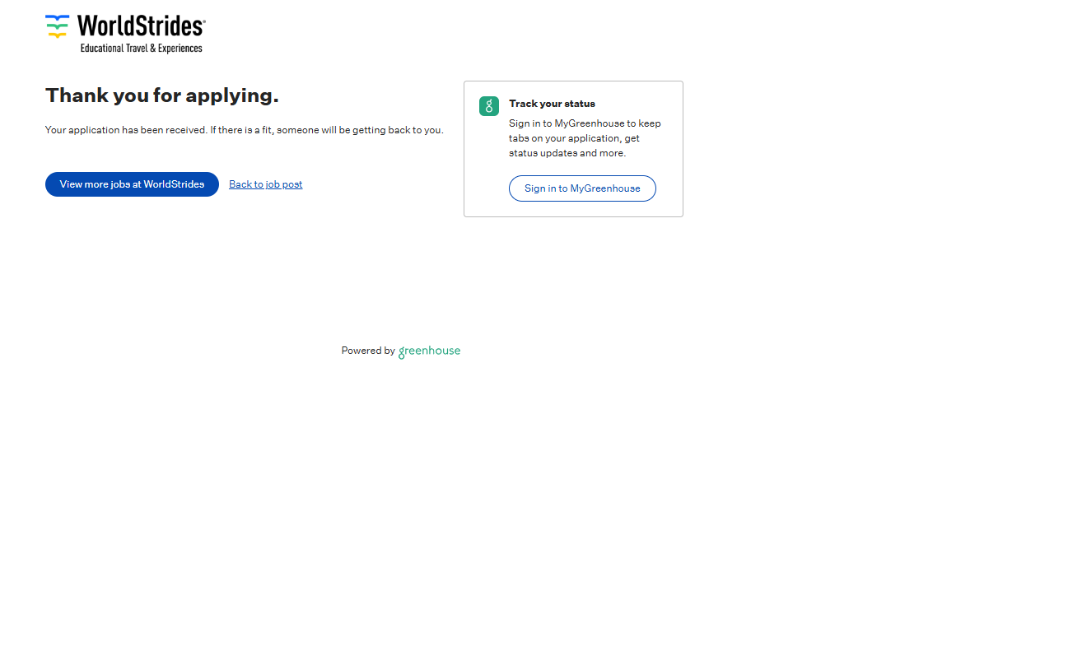1068x646 pixels.
Task: Click the WorldStrides wordmark text in header
Action: click(x=138, y=26)
